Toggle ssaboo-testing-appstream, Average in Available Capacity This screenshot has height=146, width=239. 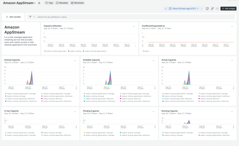point(135,94)
